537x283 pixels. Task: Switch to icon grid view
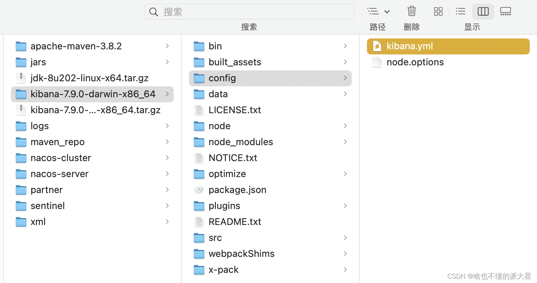coord(439,12)
